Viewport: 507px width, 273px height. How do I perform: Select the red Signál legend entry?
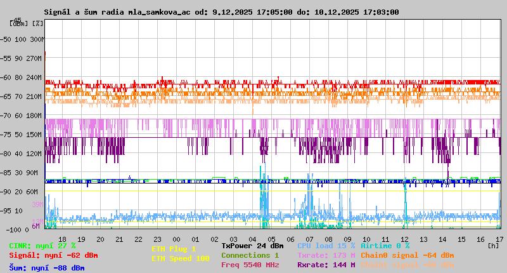53,255
